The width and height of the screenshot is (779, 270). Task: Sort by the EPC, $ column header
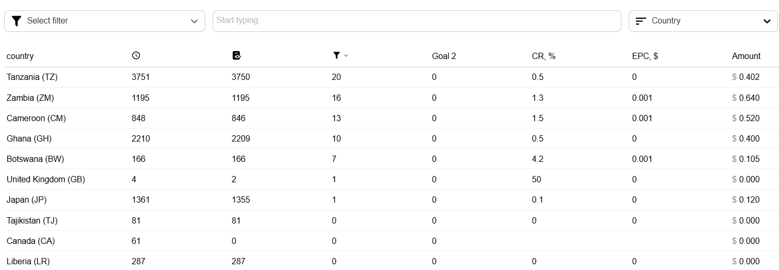(645, 56)
